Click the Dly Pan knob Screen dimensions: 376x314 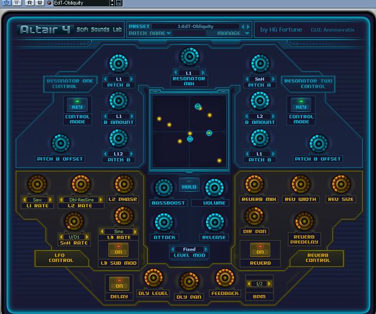coord(189,281)
